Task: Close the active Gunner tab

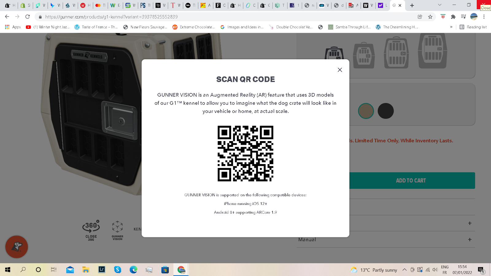Action: [x=400, y=5]
